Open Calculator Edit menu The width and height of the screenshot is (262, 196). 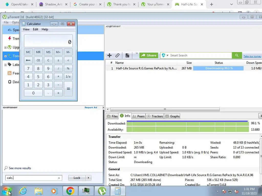pyautogui.click(x=35, y=29)
